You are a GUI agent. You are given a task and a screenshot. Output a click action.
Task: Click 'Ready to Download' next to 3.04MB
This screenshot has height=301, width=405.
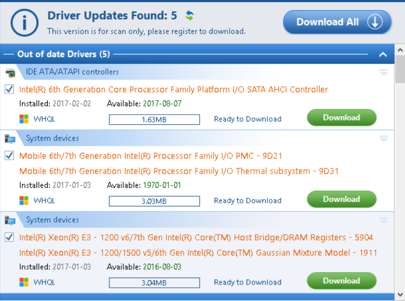[x=248, y=282]
